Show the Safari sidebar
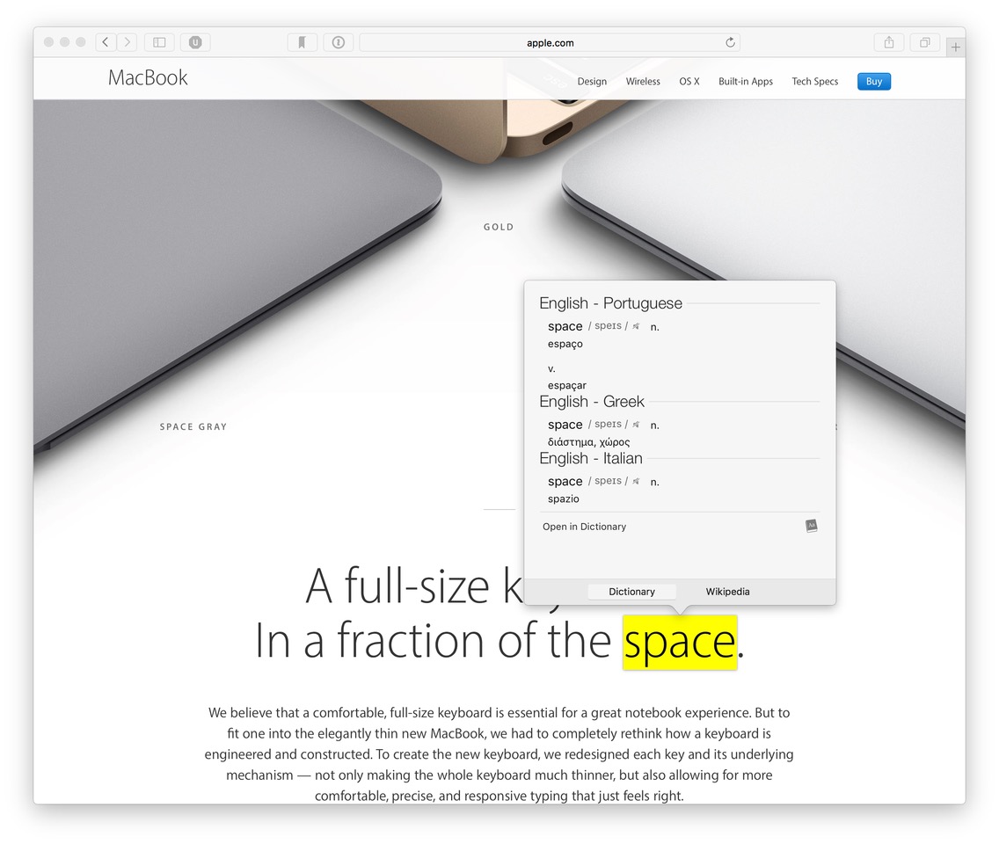The height and width of the screenshot is (844, 999). click(159, 42)
